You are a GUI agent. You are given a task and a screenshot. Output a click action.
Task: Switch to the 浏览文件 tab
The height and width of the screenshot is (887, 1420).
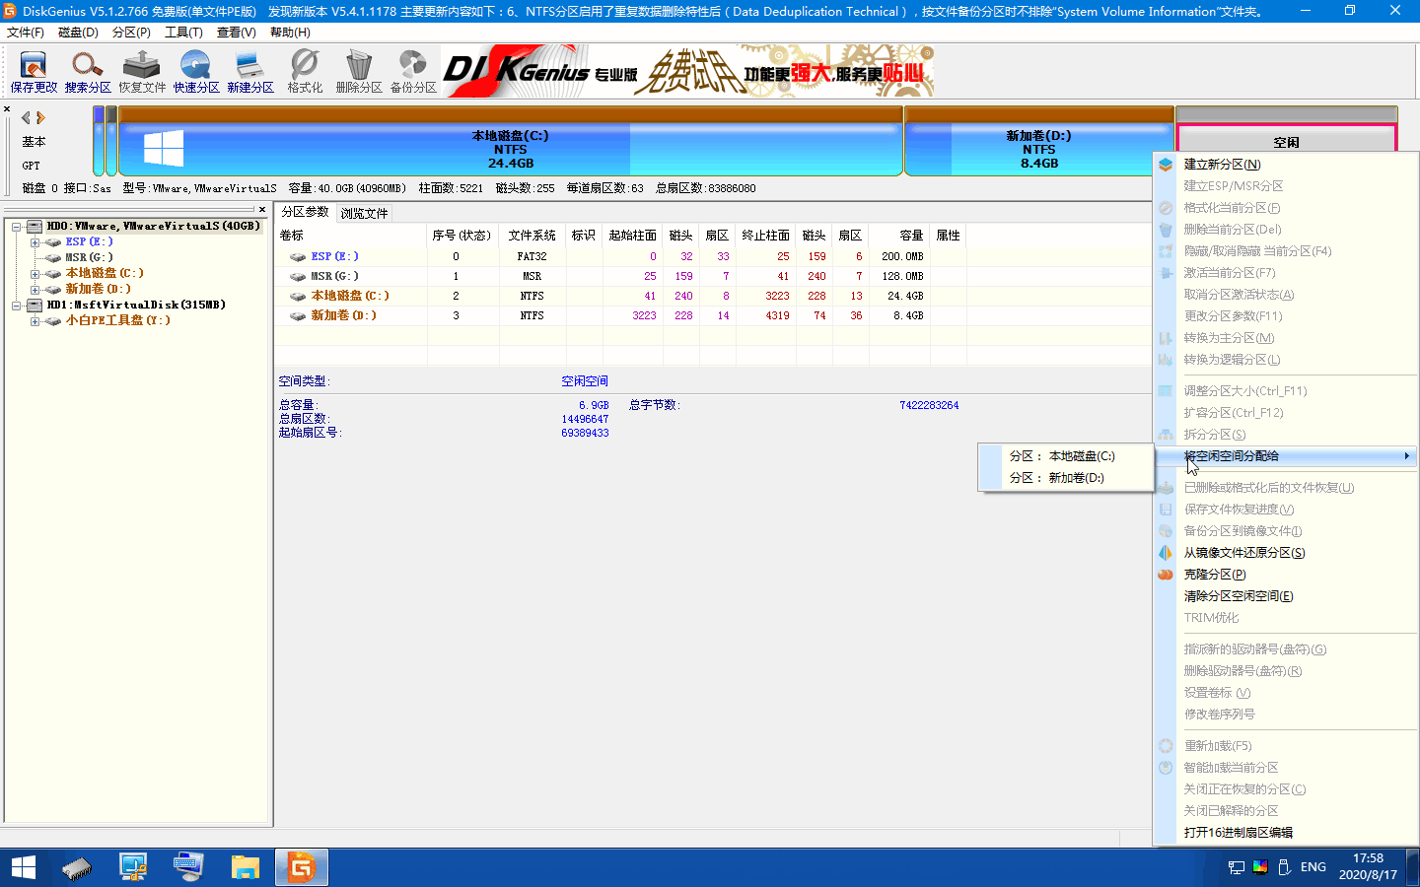pos(364,213)
